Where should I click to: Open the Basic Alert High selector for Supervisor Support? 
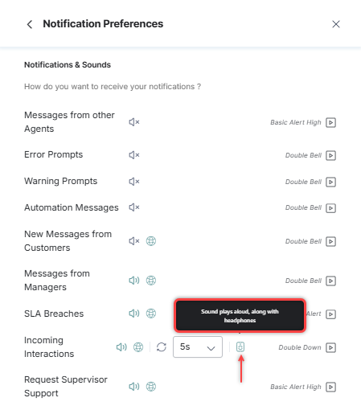(x=295, y=387)
